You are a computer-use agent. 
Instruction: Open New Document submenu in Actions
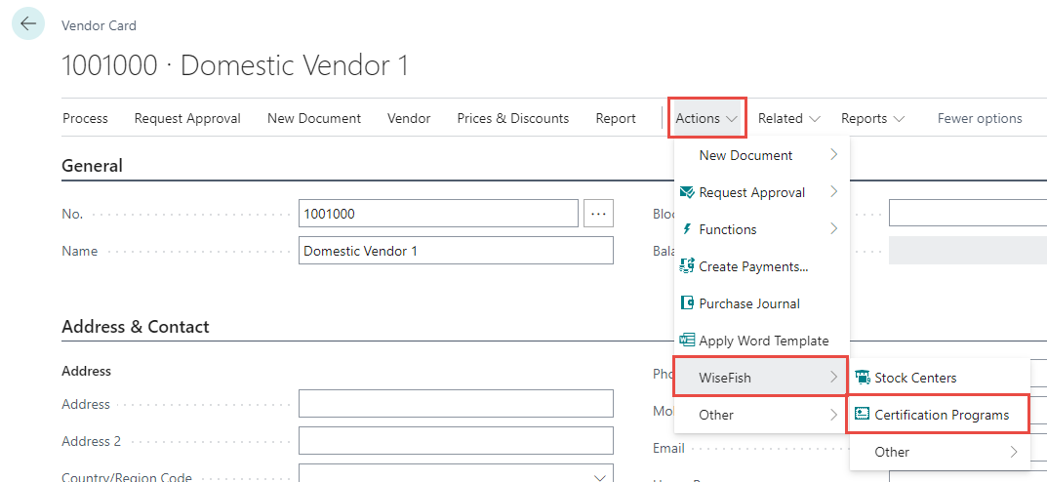tap(761, 155)
